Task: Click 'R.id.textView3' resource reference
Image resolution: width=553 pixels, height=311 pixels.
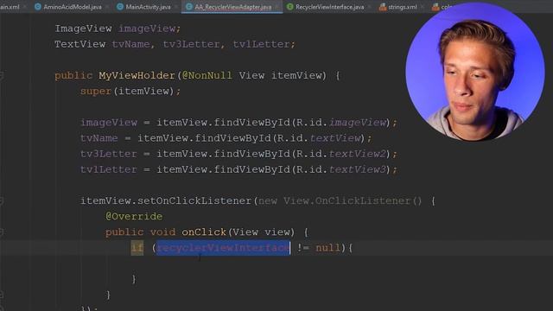Action: click(x=341, y=169)
